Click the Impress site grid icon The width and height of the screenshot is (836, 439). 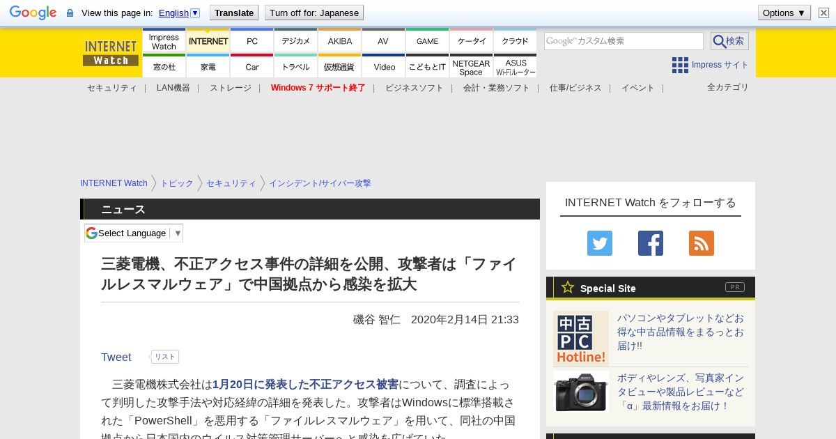[680, 65]
